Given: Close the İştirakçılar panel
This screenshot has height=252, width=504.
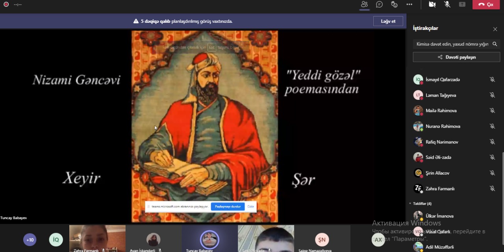Looking at the screenshot, I should (495, 29).
